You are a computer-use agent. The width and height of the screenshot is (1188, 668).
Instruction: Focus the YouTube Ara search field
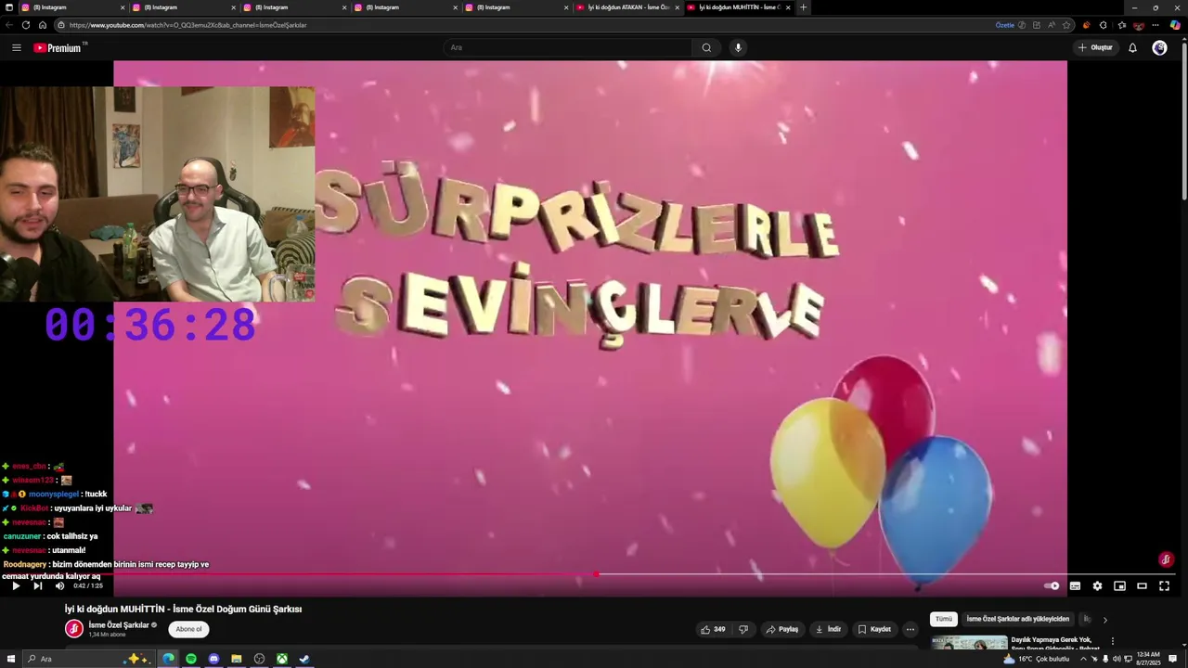point(568,47)
